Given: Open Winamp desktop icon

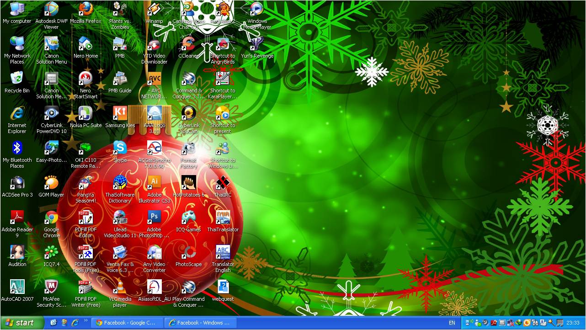Looking at the screenshot, I should pyautogui.click(x=154, y=13).
